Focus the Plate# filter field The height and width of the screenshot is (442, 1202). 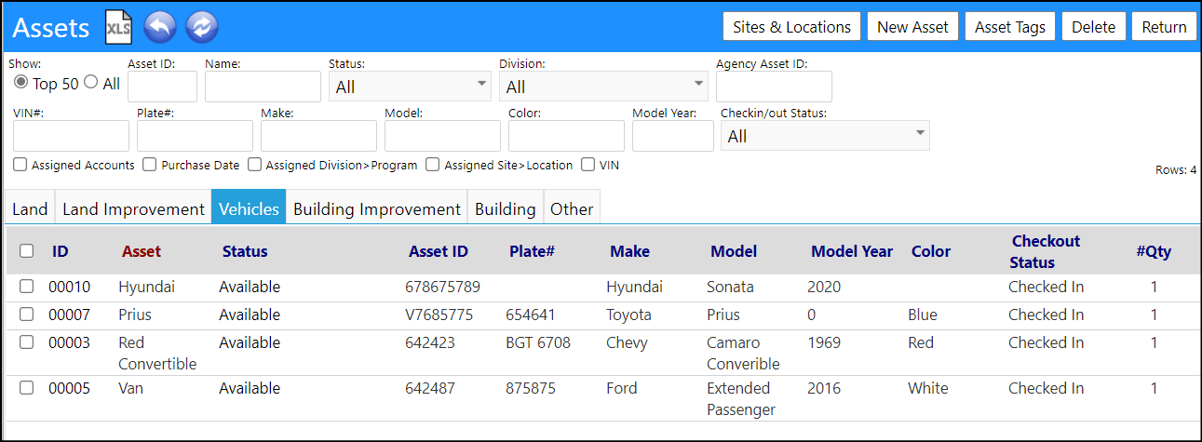click(x=195, y=136)
